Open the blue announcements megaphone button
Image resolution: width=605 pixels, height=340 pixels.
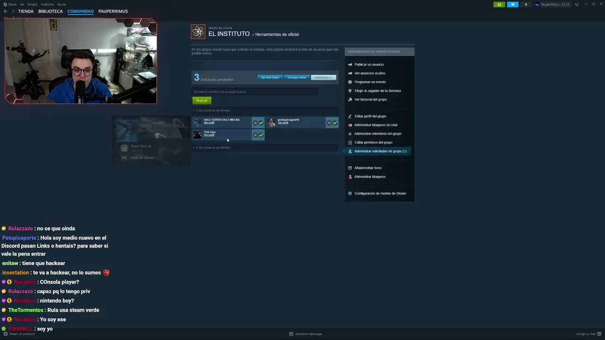coord(513,4)
